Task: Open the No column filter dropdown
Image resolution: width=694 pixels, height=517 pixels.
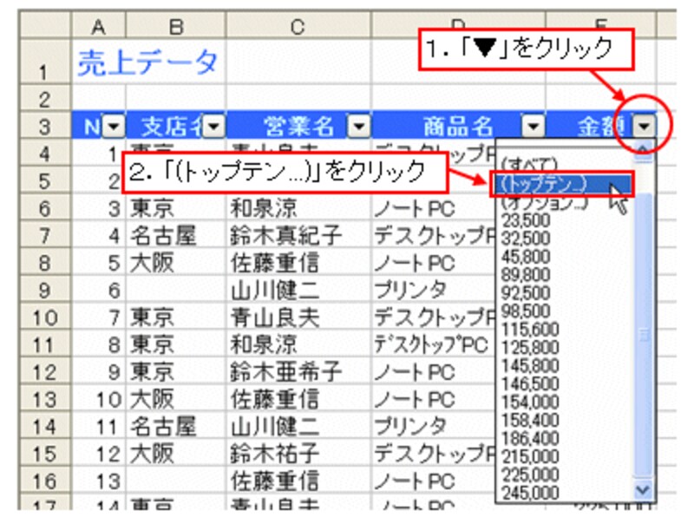Action: click(114, 127)
